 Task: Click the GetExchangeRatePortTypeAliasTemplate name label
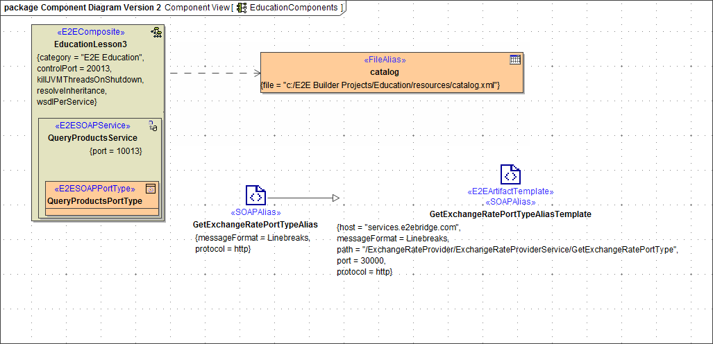(x=510, y=214)
